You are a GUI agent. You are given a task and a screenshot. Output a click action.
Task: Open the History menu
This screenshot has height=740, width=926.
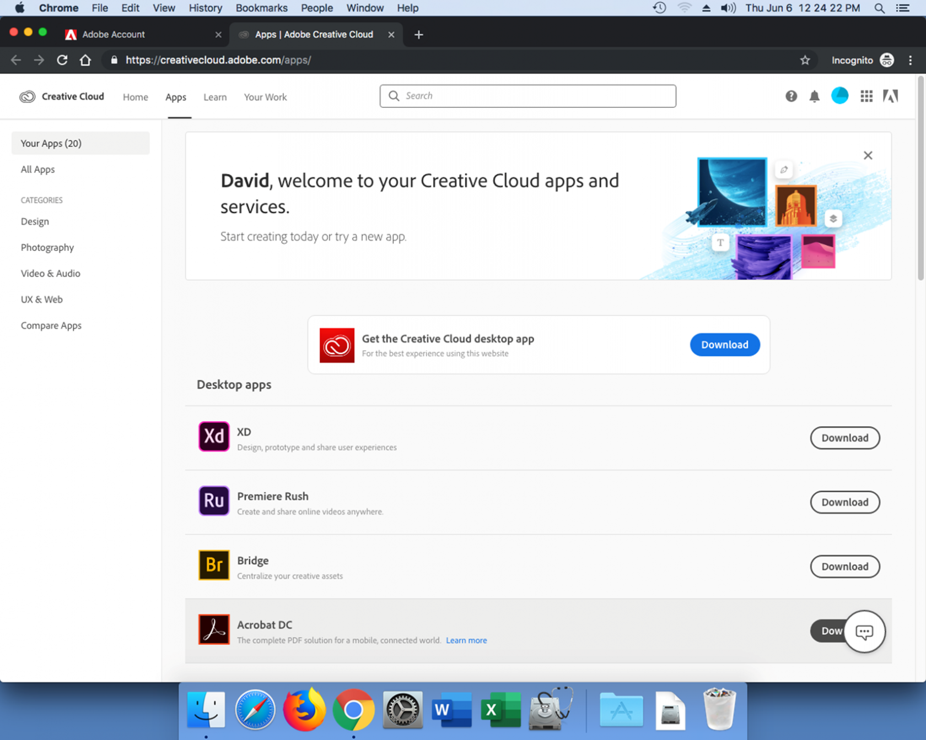click(205, 8)
